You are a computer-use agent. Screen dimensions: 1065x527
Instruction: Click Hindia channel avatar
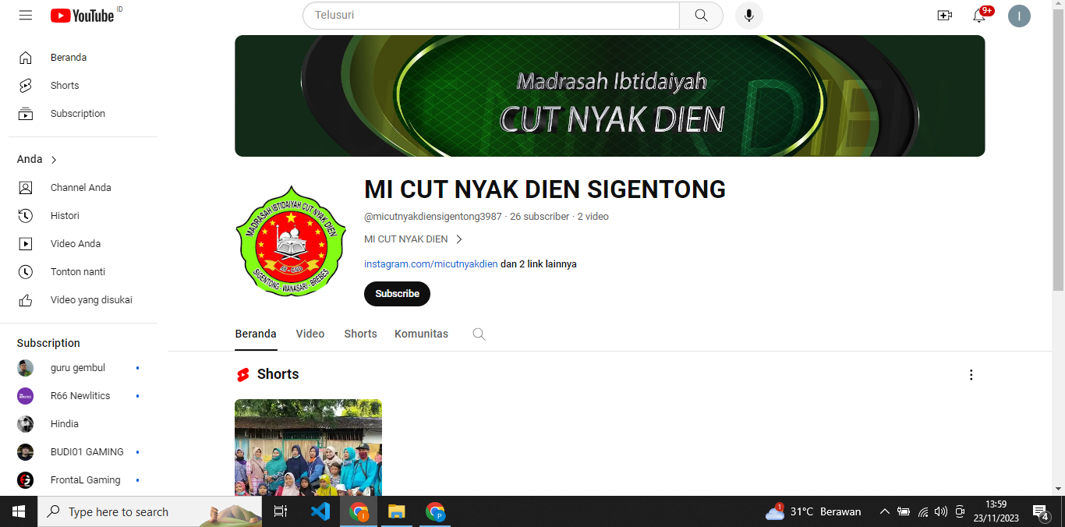coord(26,424)
